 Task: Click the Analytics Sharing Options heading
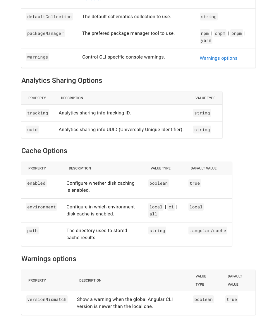tap(62, 80)
